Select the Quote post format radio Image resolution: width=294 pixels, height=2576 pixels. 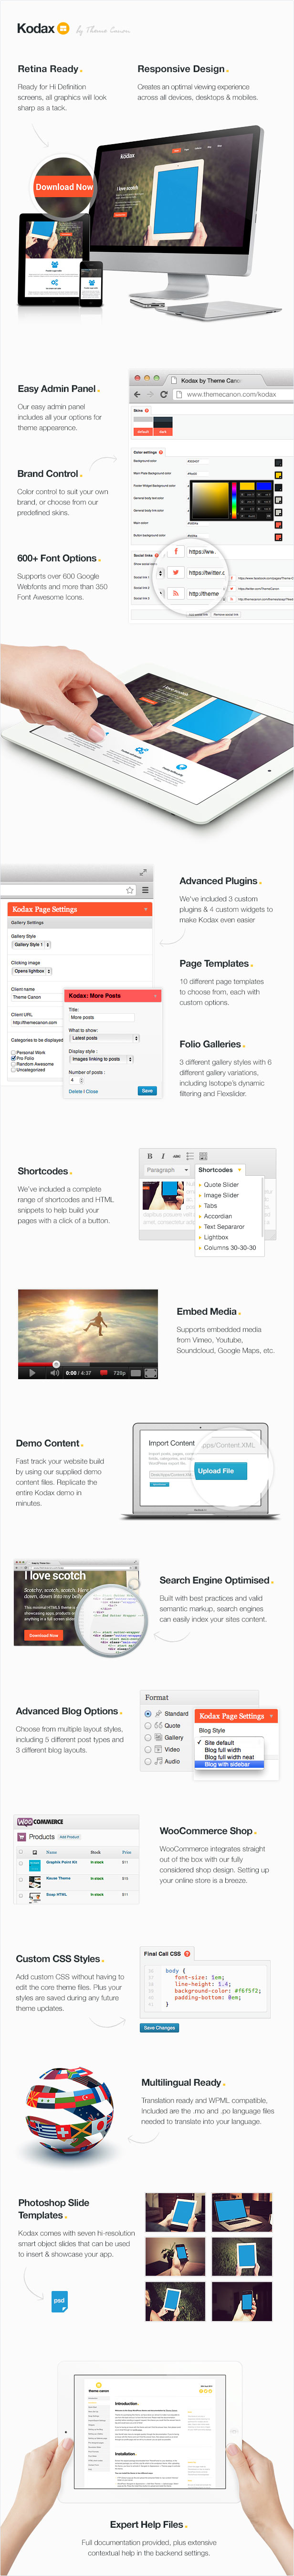tap(149, 1726)
